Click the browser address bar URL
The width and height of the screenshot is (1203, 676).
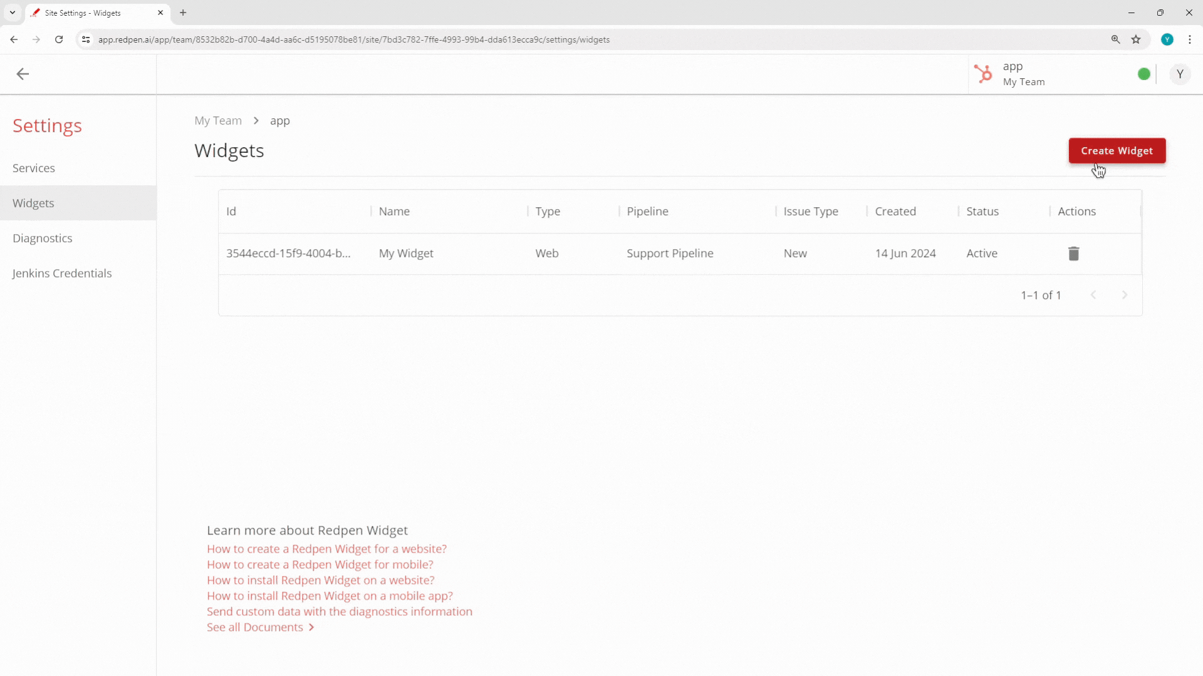click(x=354, y=39)
